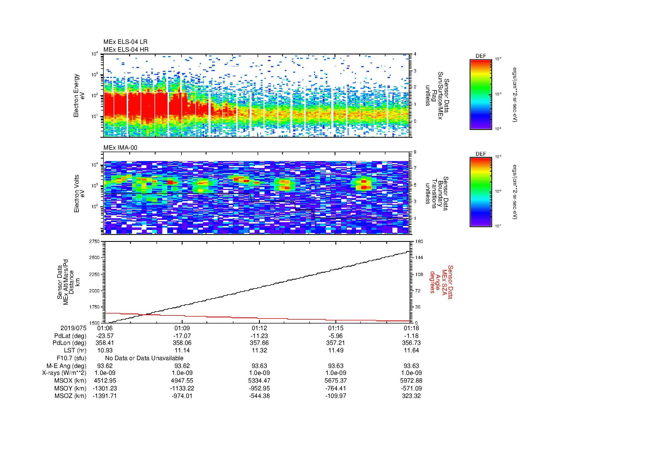Image resolution: width=650 pixels, height=459 pixels.
Task: Click the PdLat value -17.07
Action: (x=182, y=336)
